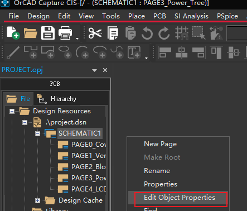Switch to the Hierarchy tab
This screenshot has width=247, height=211.
click(x=56, y=99)
